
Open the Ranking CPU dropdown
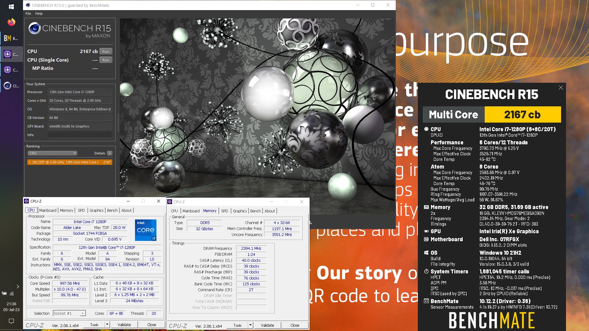click(52, 153)
